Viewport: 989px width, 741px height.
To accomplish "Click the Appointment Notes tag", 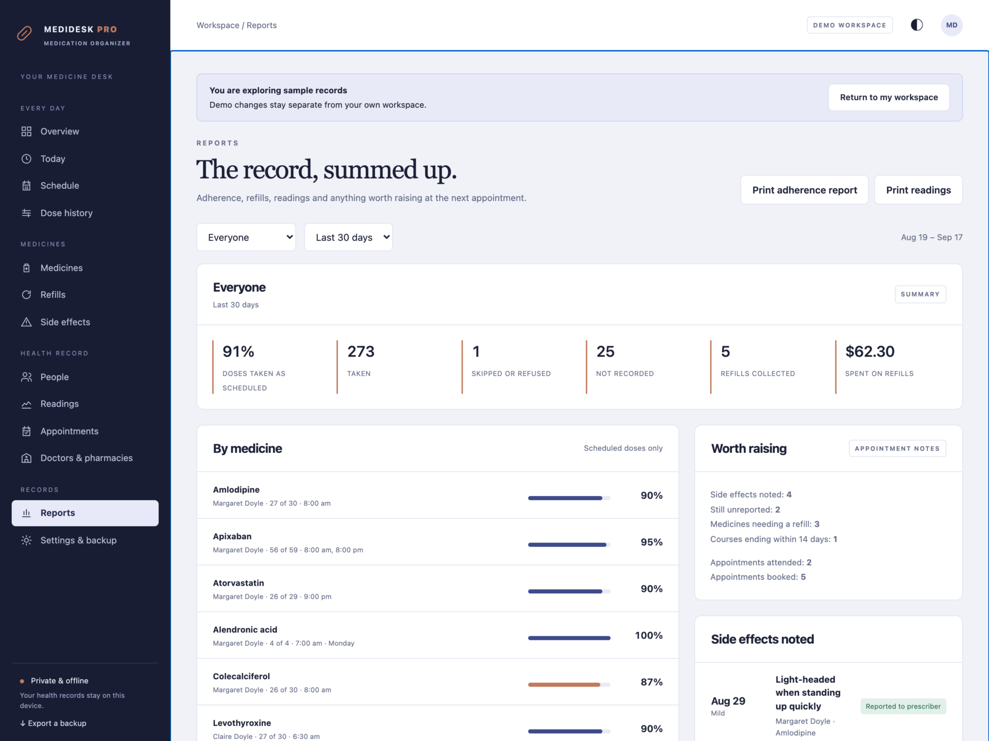I will pyautogui.click(x=897, y=448).
